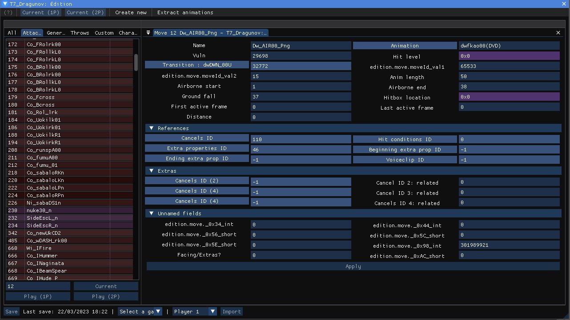Open the 'Select a ga' game dropdown
The width and height of the screenshot is (570, 320).
[140, 312]
